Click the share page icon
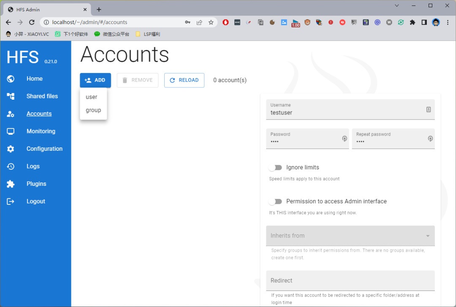The width and height of the screenshot is (456, 307). pos(199,22)
